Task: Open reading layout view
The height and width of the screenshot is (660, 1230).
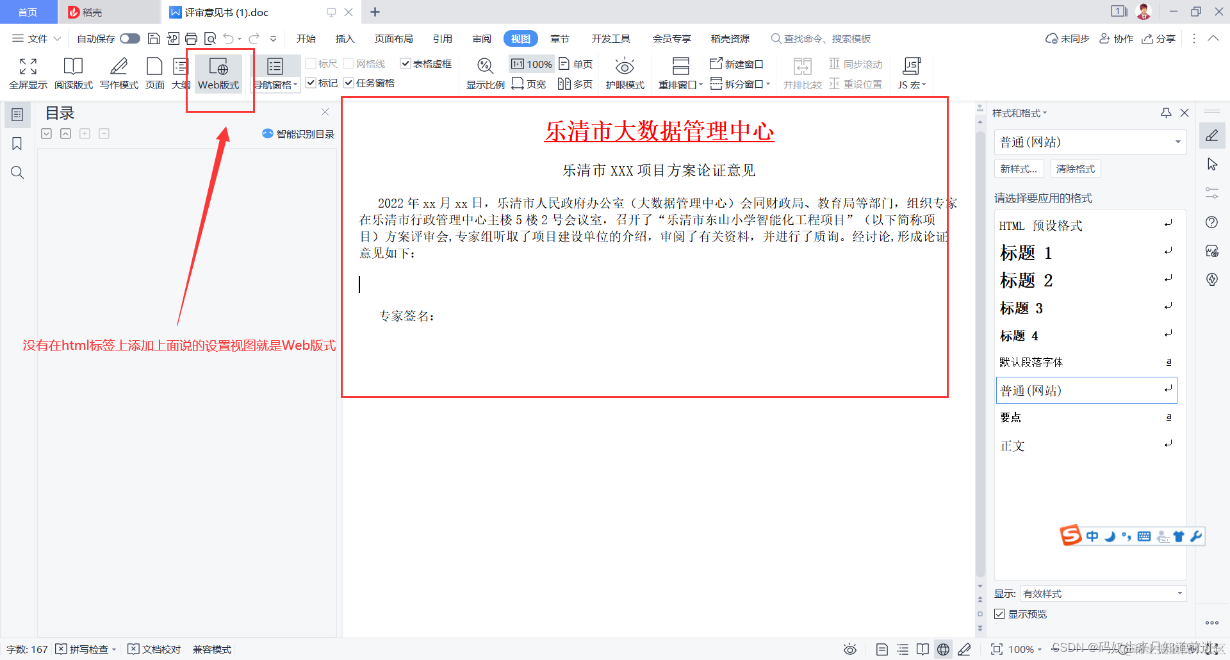Action: [73, 73]
